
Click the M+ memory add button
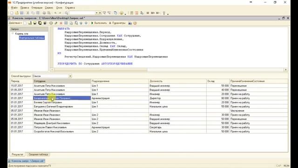[153, 13]
